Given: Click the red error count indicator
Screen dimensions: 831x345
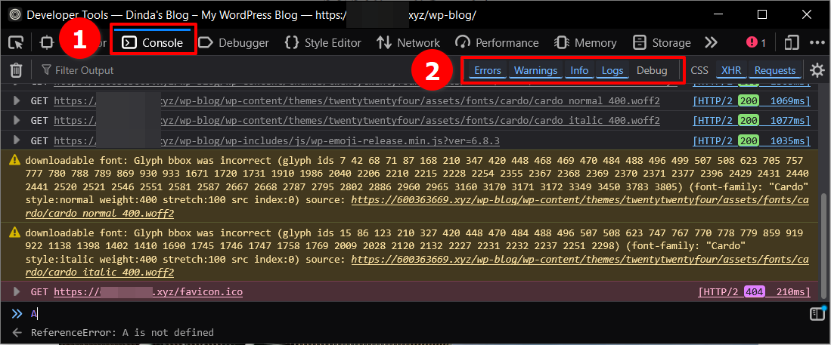Looking at the screenshot, I should tap(755, 43).
